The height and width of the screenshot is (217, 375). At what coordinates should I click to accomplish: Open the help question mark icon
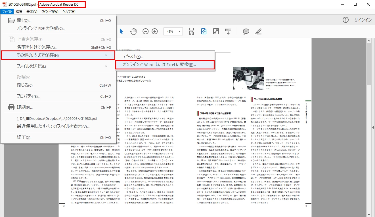[345, 20]
